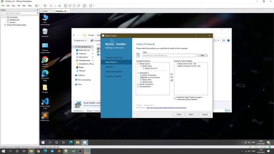Screen dimensions: 274x154
Task: Click the VMware pause VM button
Action: 36,6
